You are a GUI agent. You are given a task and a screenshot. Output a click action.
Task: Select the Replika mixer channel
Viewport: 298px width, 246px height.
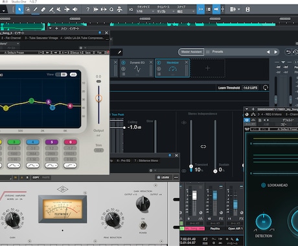pyautogui.click(x=215, y=229)
